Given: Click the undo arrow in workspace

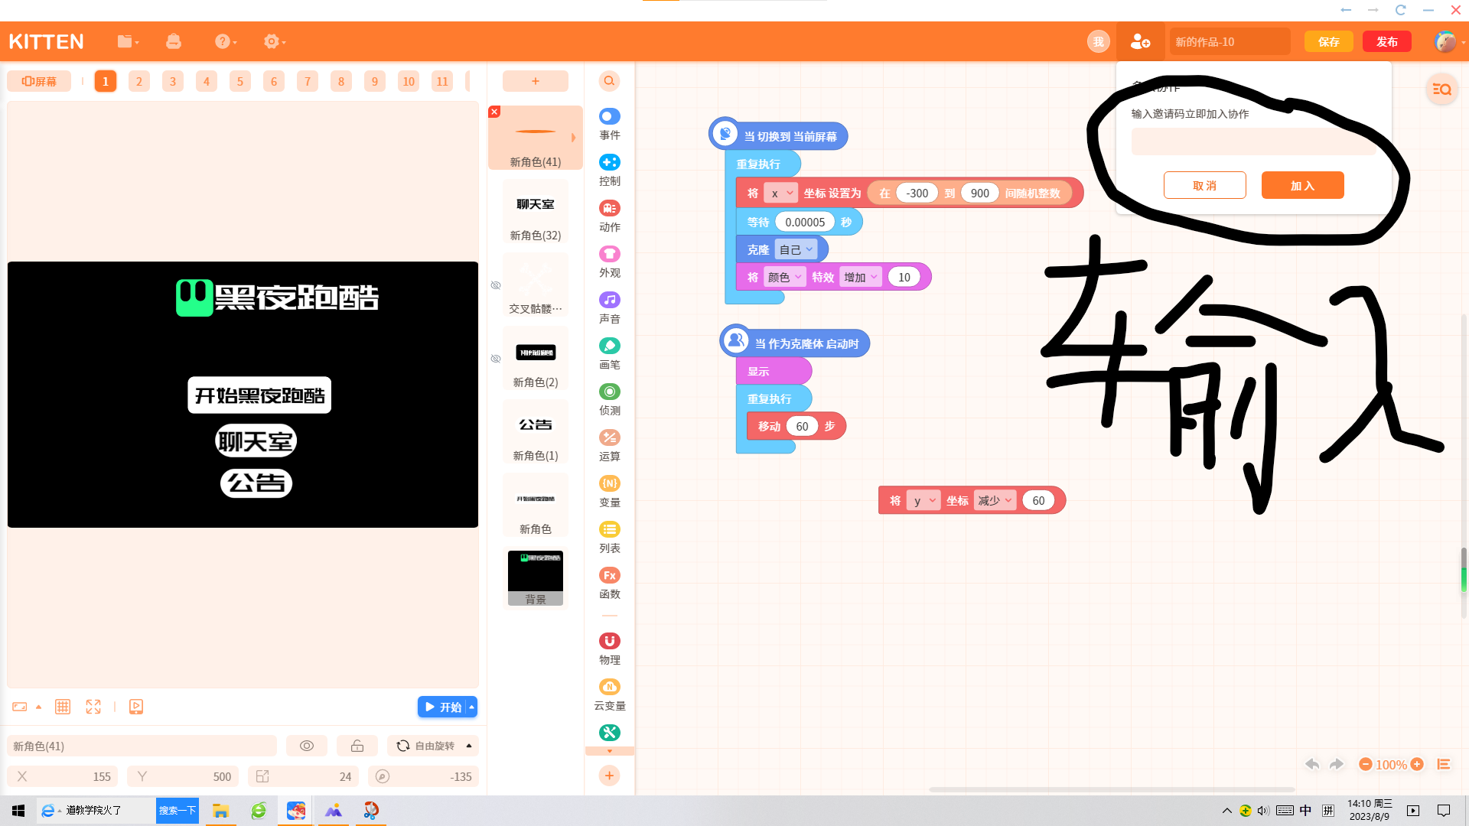Looking at the screenshot, I should pos(1312,764).
